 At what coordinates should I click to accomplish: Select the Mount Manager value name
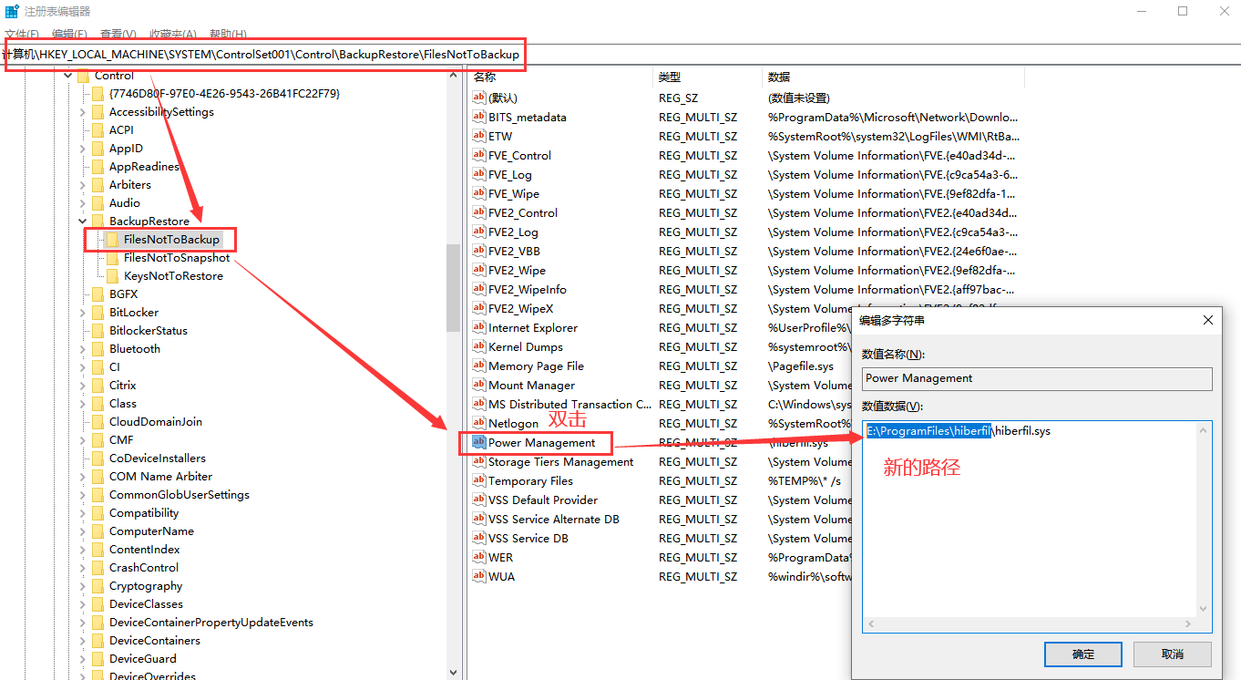(x=531, y=385)
